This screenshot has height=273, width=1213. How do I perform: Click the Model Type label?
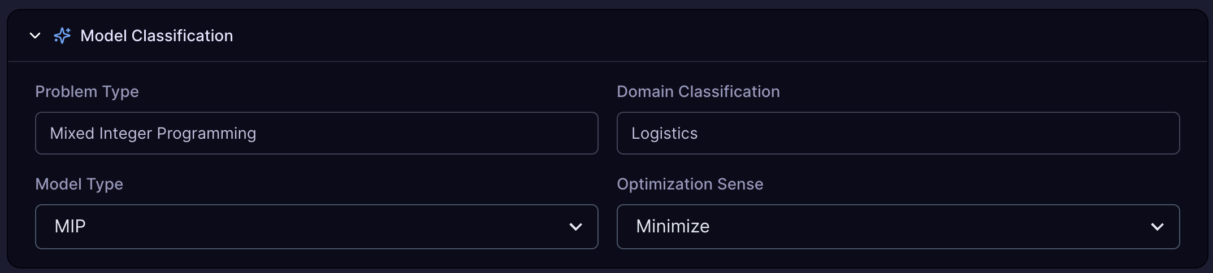coord(79,184)
